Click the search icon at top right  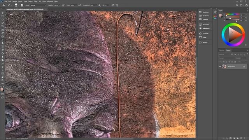click(x=237, y=5)
